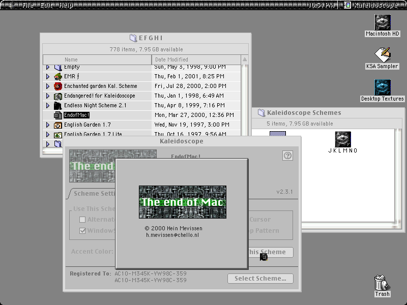Click the 5 items status text in Kaleidoscope Schemes
Viewport: 407px width, 305px height.
(x=300, y=124)
